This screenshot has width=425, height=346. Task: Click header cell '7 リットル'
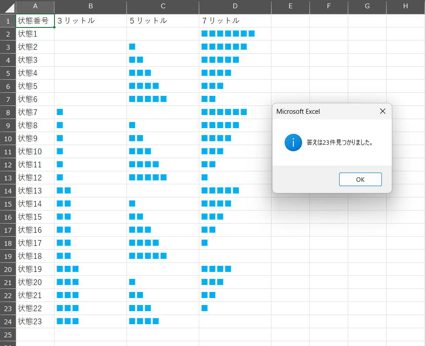[x=235, y=20]
